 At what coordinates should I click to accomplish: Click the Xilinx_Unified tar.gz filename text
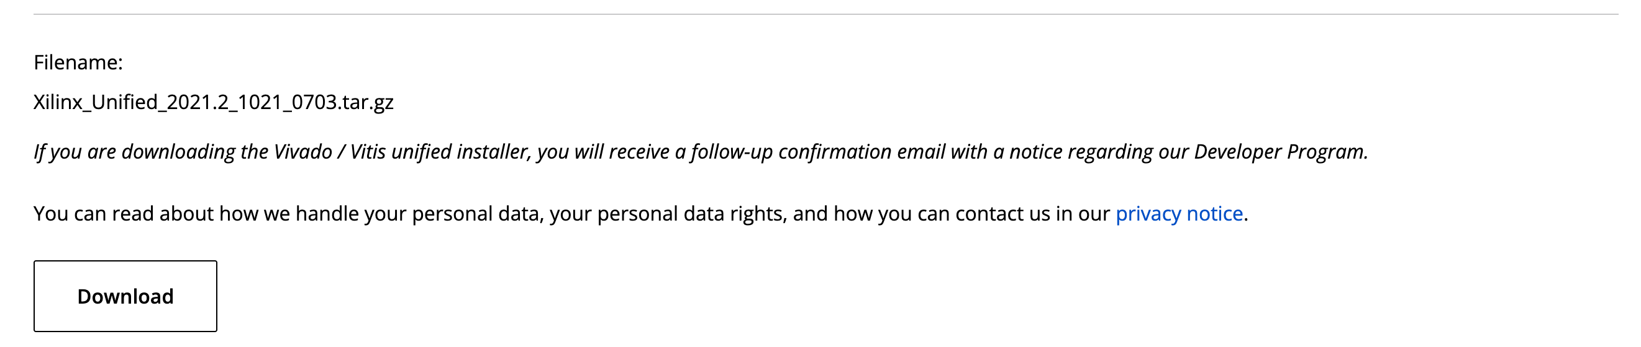pyautogui.click(x=214, y=102)
